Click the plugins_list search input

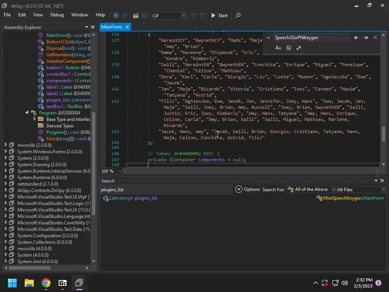(166, 189)
